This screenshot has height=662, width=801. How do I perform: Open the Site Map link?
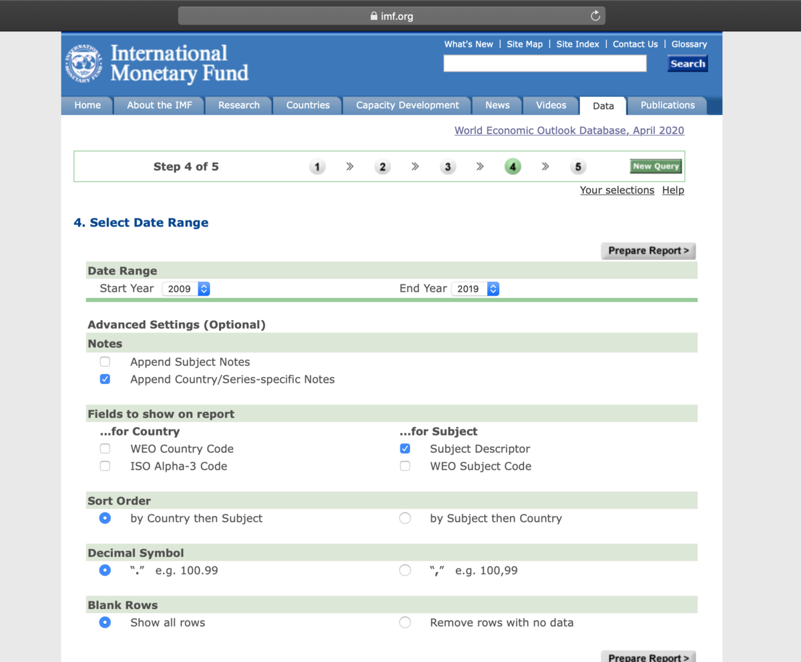click(525, 44)
